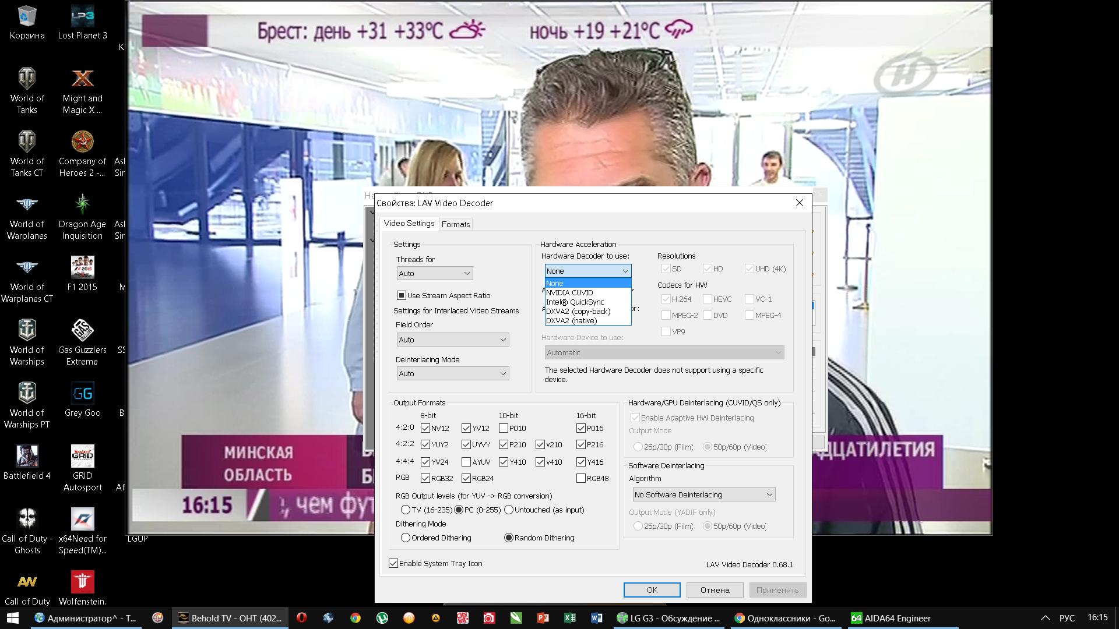The width and height of the screenshot is (1119, 629).
Task: Open PowerPoint from taskbar
Action: (543, 618)
